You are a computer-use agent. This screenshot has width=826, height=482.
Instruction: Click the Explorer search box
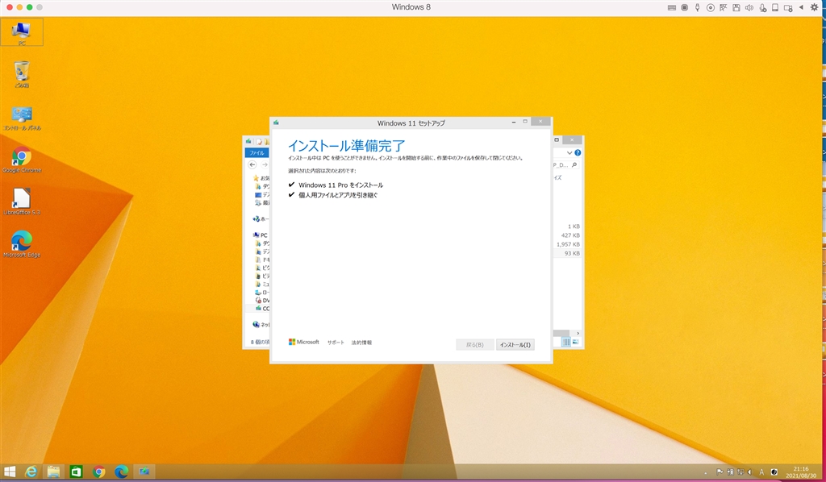pyautogui.click(x=565, y=164)
